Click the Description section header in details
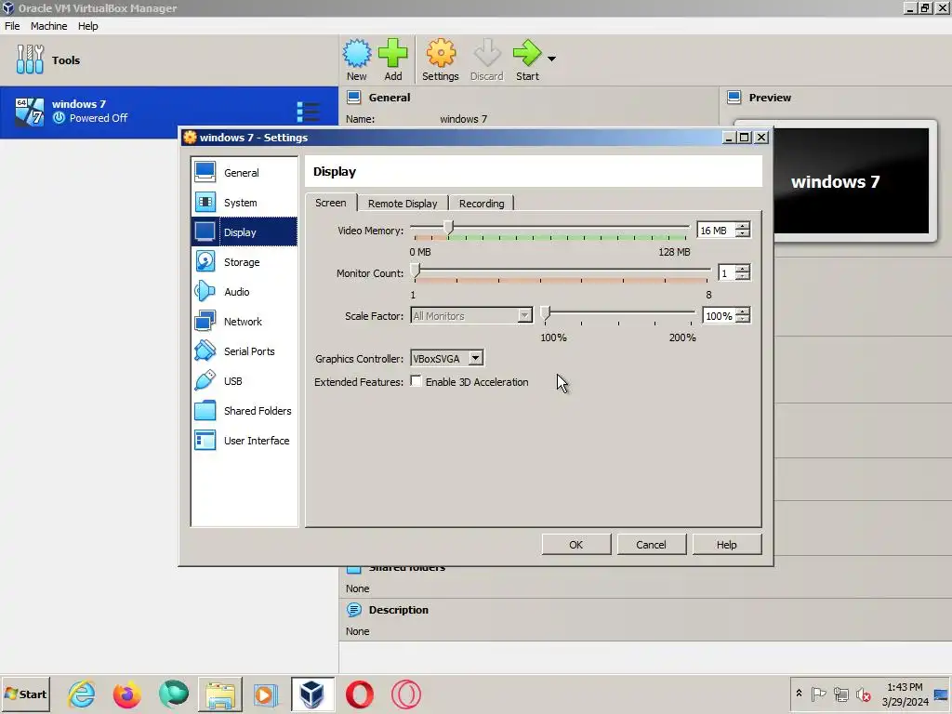Viewport: 952px width, 714px height. pos(398,610)
